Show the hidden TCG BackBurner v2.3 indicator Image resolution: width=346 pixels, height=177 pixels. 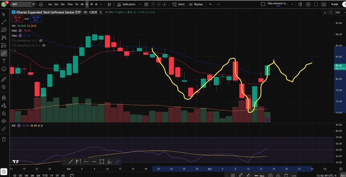click(41, 41)
